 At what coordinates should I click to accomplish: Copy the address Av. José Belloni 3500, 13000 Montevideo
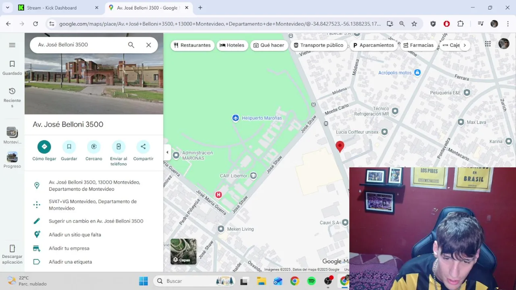pyautogui.click(x=94, y=186)
